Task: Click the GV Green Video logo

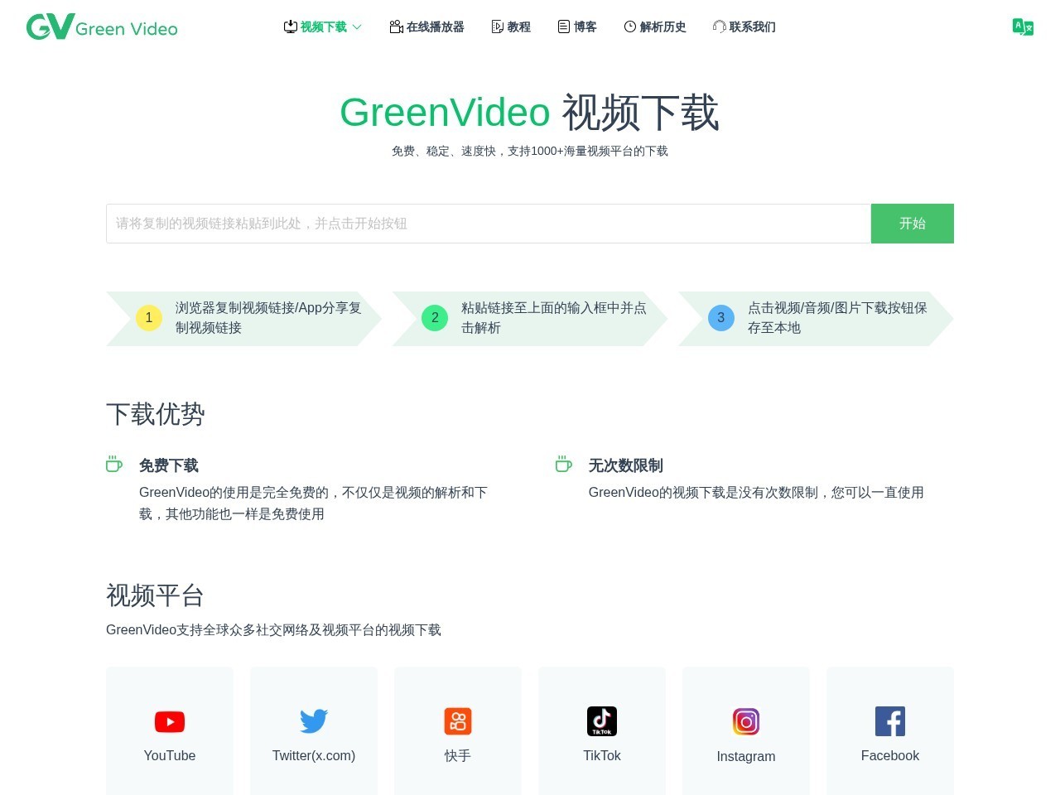Action: (x=102, y=26)
